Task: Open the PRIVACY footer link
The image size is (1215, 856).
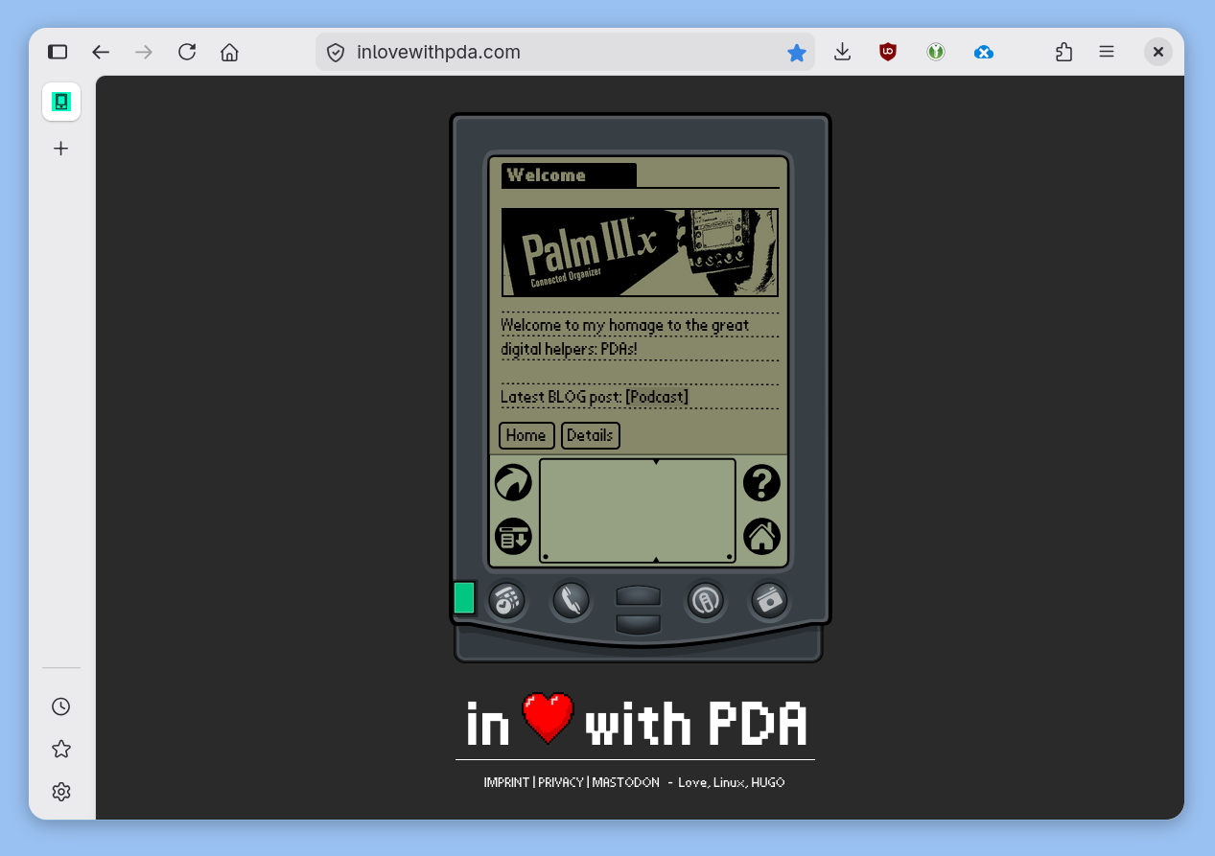Action: [x=561, y=782]
